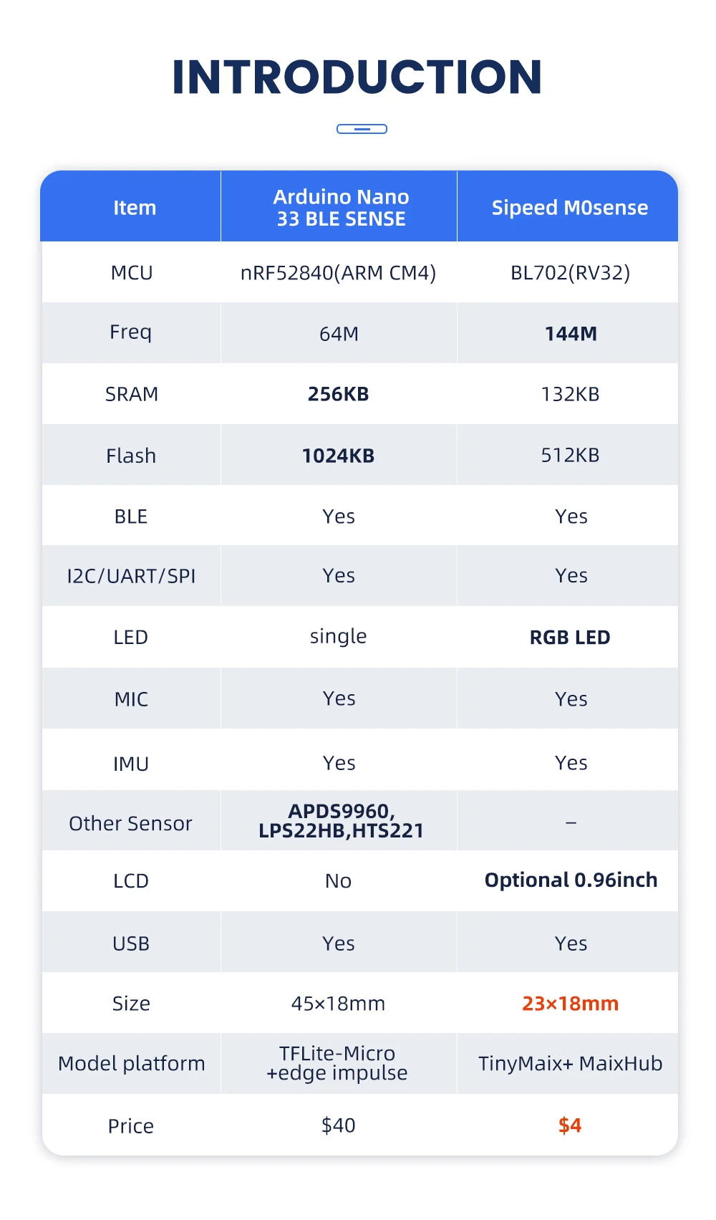Click the I2C/UART/SPI row label

point(131,577)
